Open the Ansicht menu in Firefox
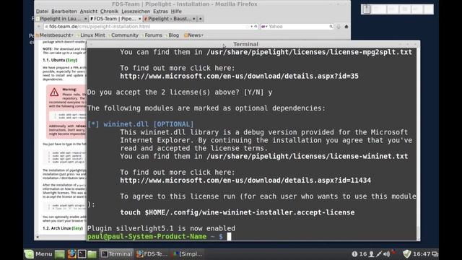This screenshot has height=260, width=462. point(88,12)
